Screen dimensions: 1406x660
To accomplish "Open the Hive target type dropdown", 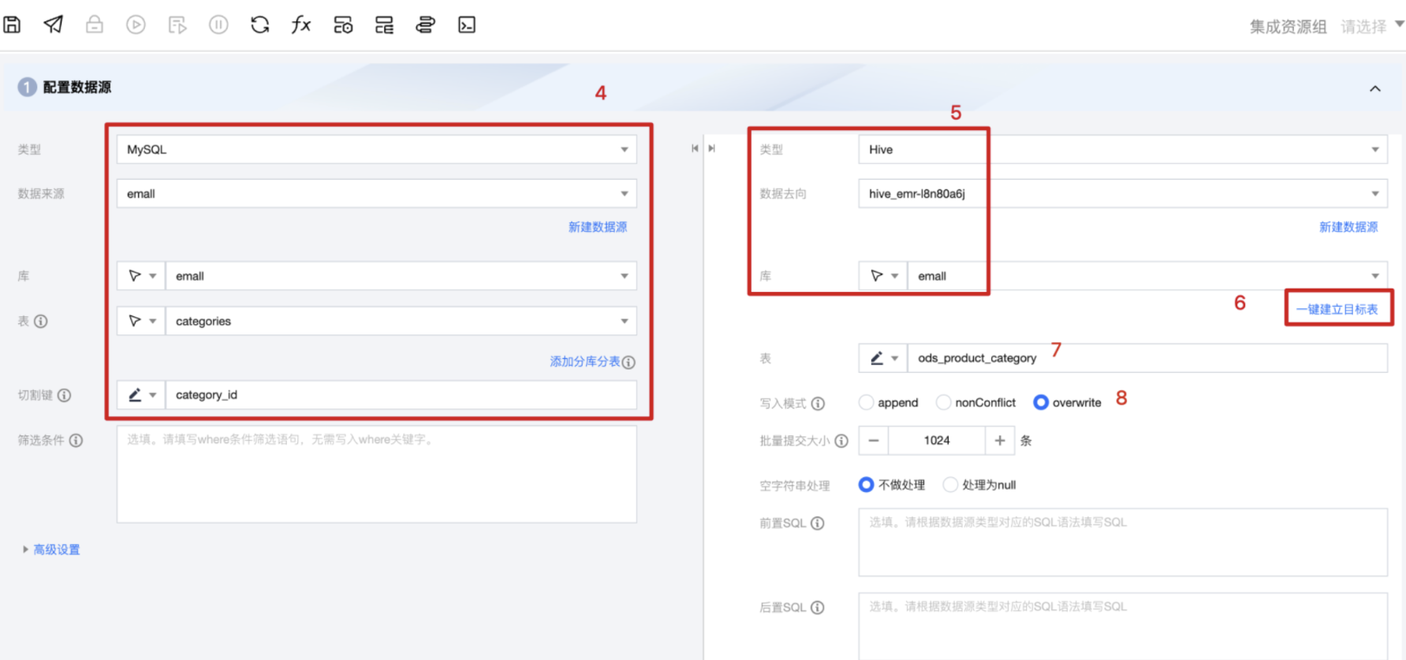I will [1121, 150].
